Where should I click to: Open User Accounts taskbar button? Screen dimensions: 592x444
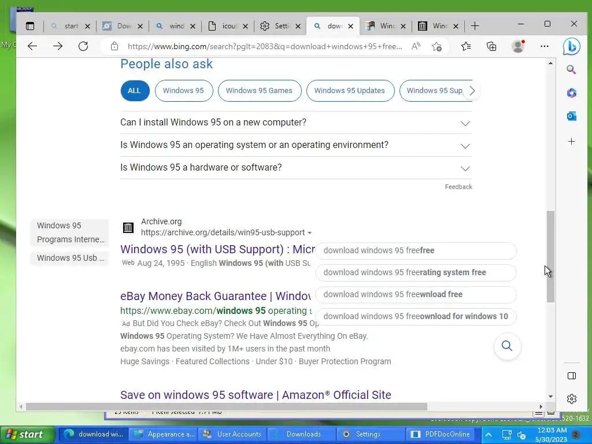click(x=232, y=435)
